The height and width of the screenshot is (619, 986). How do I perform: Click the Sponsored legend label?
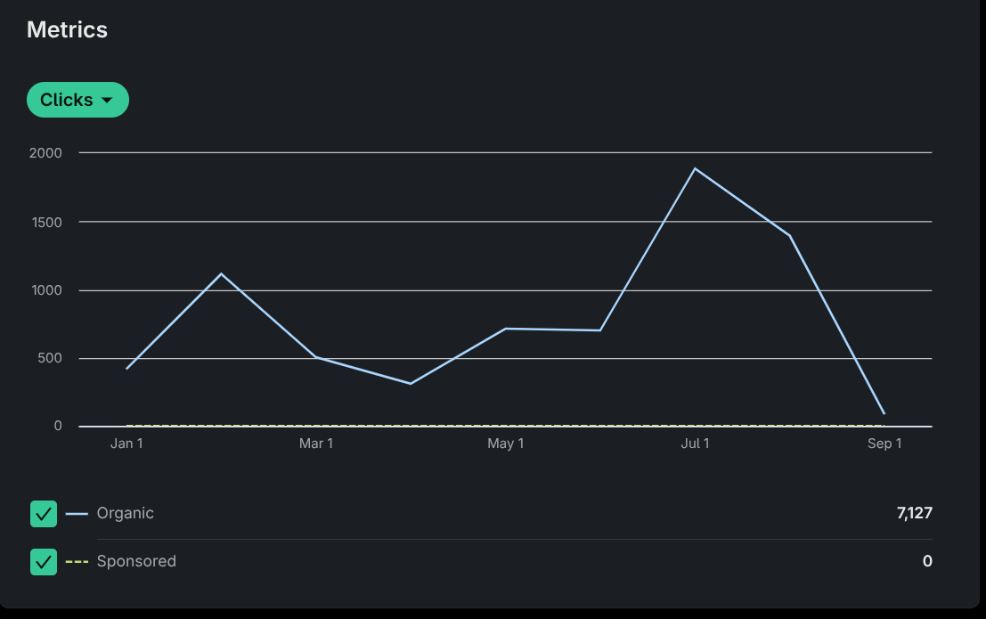[x=136, y=562]
